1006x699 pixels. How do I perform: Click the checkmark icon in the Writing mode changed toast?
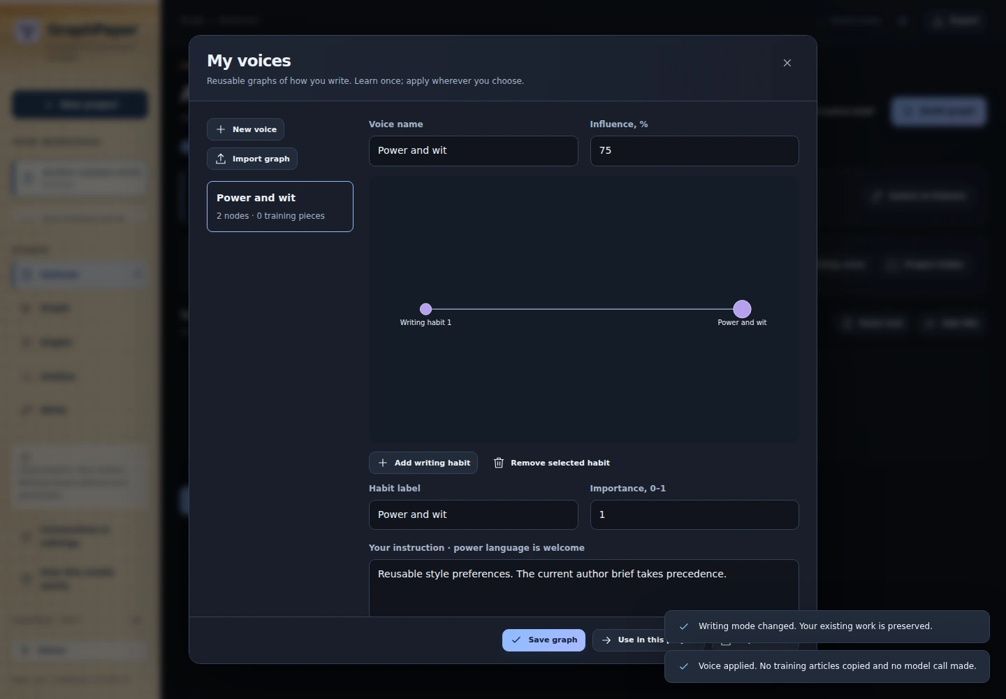pyautogui.click(x=684, y=626)
